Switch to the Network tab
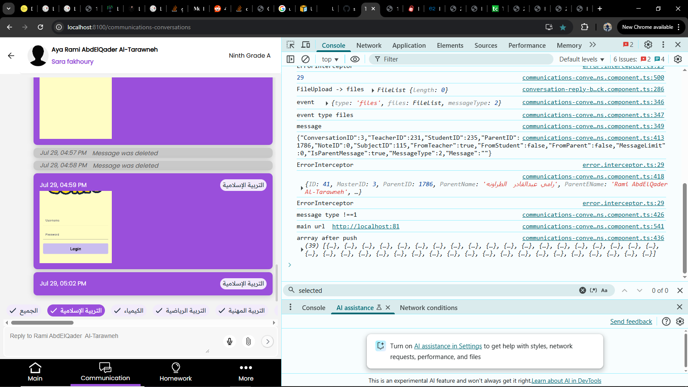Viewport: 688px width, 387px height. click(x=369, y=46)
